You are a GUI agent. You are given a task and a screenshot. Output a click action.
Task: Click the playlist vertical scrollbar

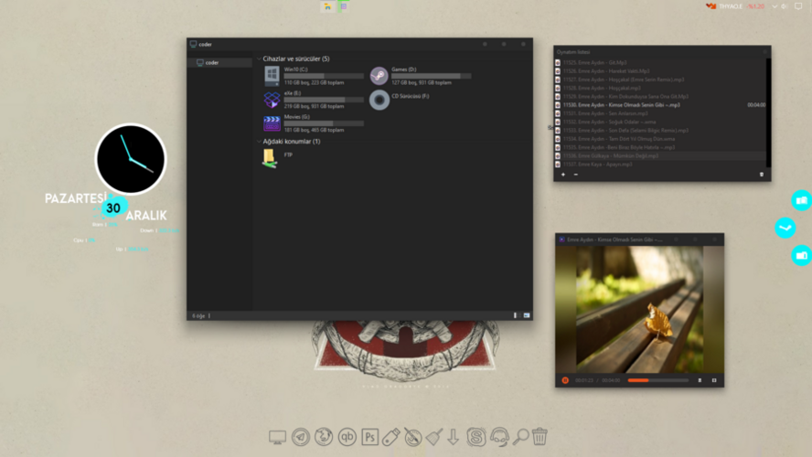pos(768,112)
